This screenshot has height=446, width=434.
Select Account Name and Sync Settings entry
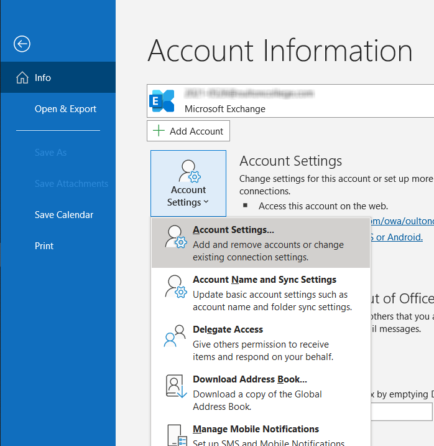pyautogui.click(x=261, y=293)
